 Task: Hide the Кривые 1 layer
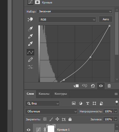(x=28, y=130)
